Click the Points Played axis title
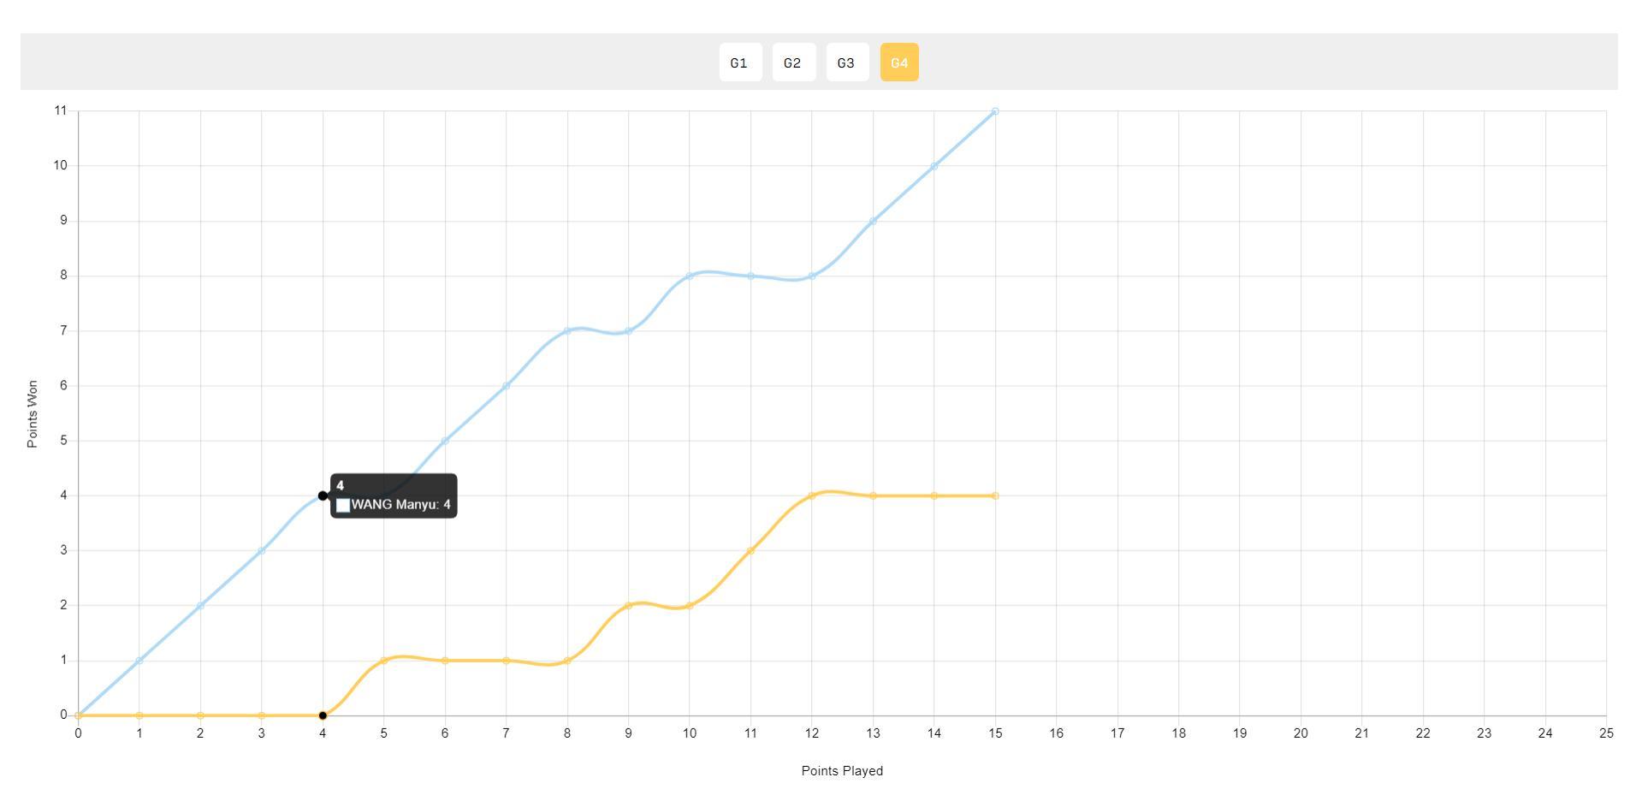 [842, 771]
